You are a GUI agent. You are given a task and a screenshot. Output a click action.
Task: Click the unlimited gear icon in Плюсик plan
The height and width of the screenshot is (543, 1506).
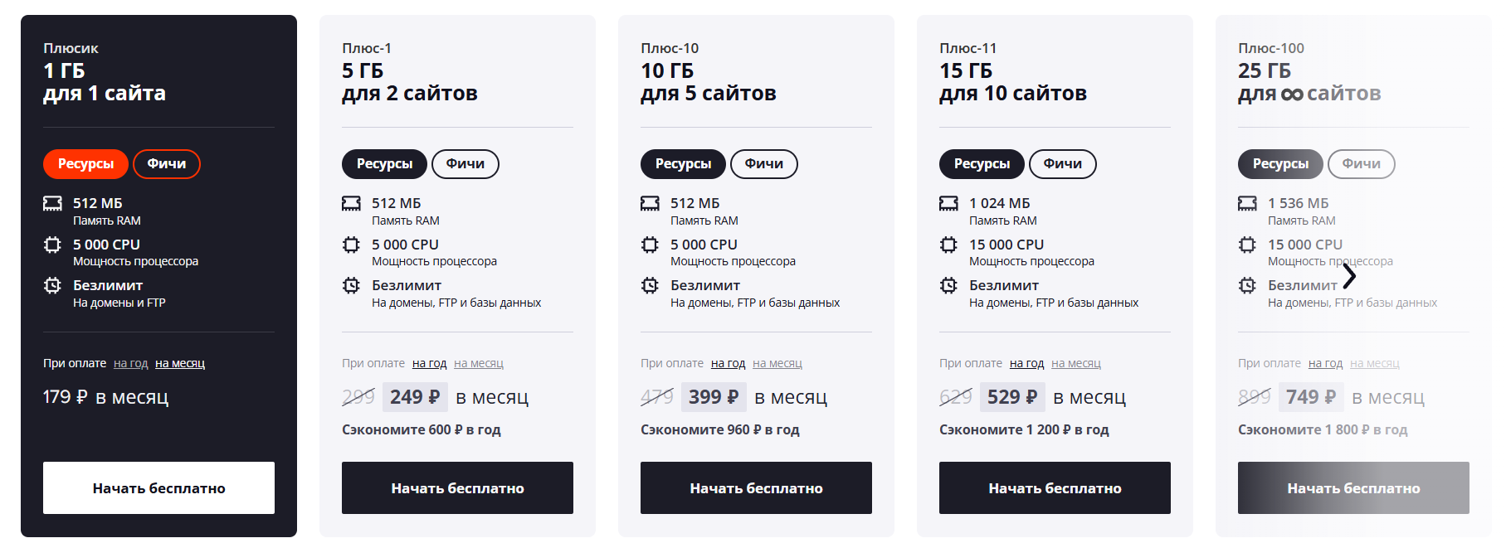tap(52, 285)
